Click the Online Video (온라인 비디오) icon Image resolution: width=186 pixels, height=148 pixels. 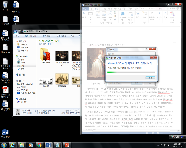click(131, 14)
